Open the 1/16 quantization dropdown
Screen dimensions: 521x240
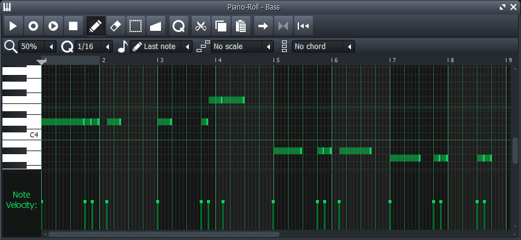94,47
